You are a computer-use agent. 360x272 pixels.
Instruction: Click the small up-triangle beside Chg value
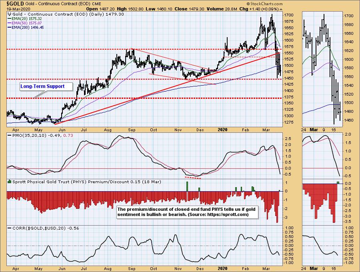tap(281, 9)
